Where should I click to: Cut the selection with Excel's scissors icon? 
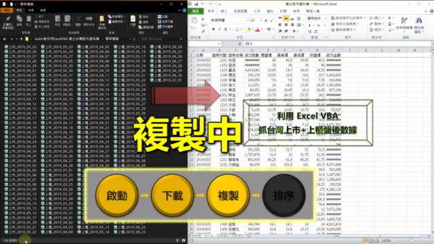(x=203, y=19)
